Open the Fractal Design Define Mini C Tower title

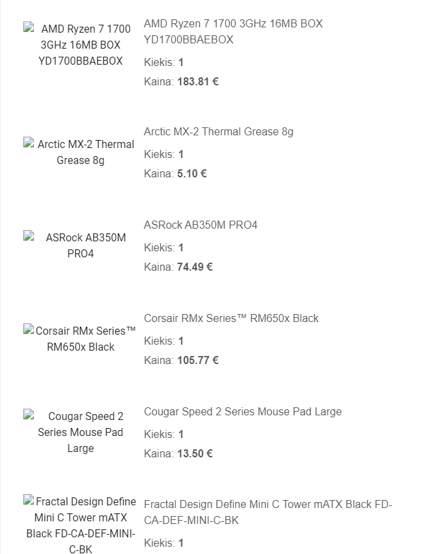268,512
